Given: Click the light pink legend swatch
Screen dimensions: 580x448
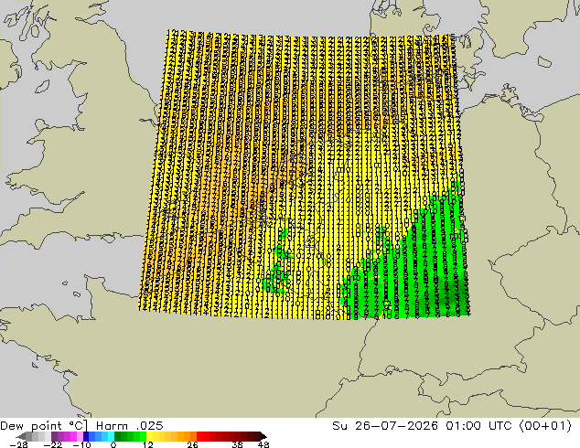Looking at the screenshot, I should pos(80,436).
